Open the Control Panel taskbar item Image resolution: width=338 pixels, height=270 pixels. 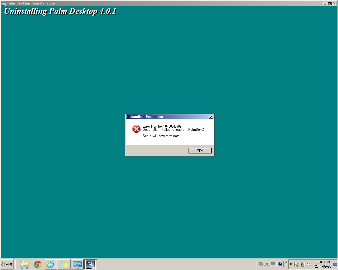tap(77, 264)
